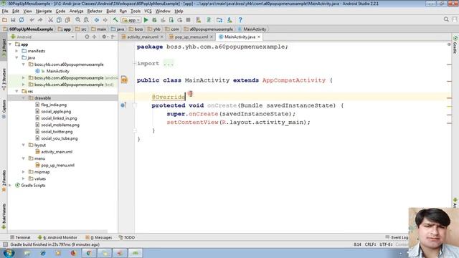Click the Find magnifier icon
This screenshot has height=258, width=459.
click(77, 20)
